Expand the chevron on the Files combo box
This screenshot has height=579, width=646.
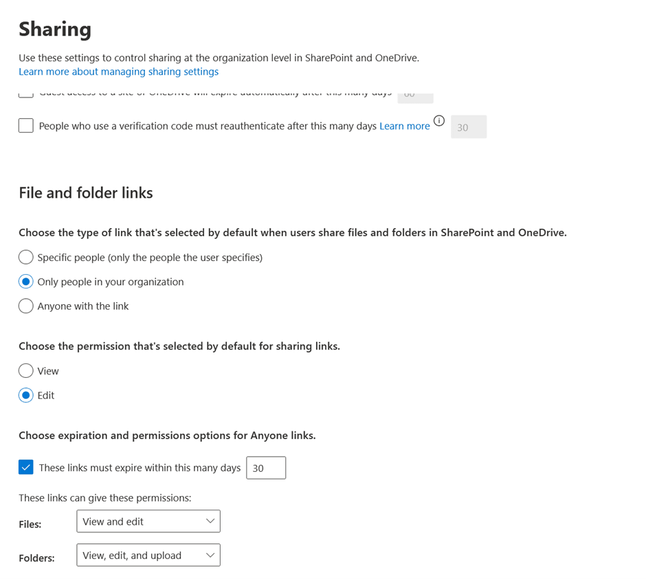pos(210,521)
